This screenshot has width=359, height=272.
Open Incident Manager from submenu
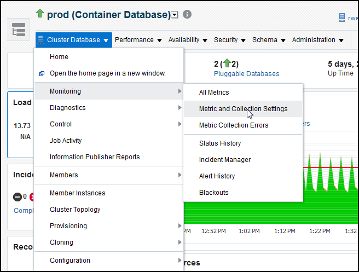225,160
